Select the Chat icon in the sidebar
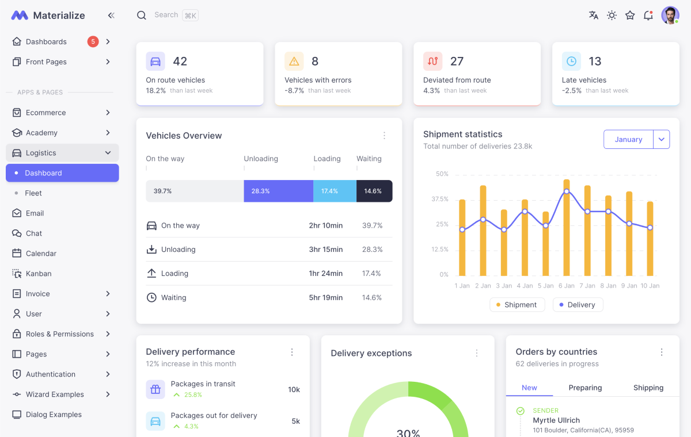 35,233
